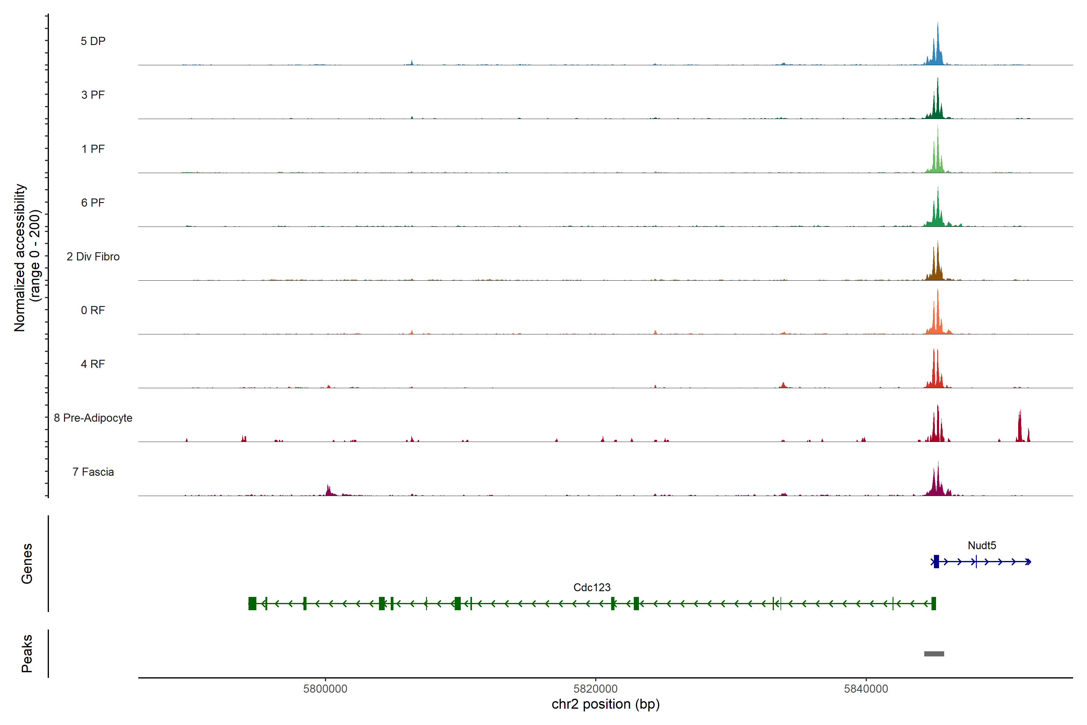Click the leftmost green Cdc123 exon block
The image size is (1087, 725).
click(x=252, y=603)
